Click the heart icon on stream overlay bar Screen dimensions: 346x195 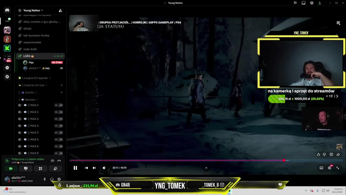pos(280,185)
